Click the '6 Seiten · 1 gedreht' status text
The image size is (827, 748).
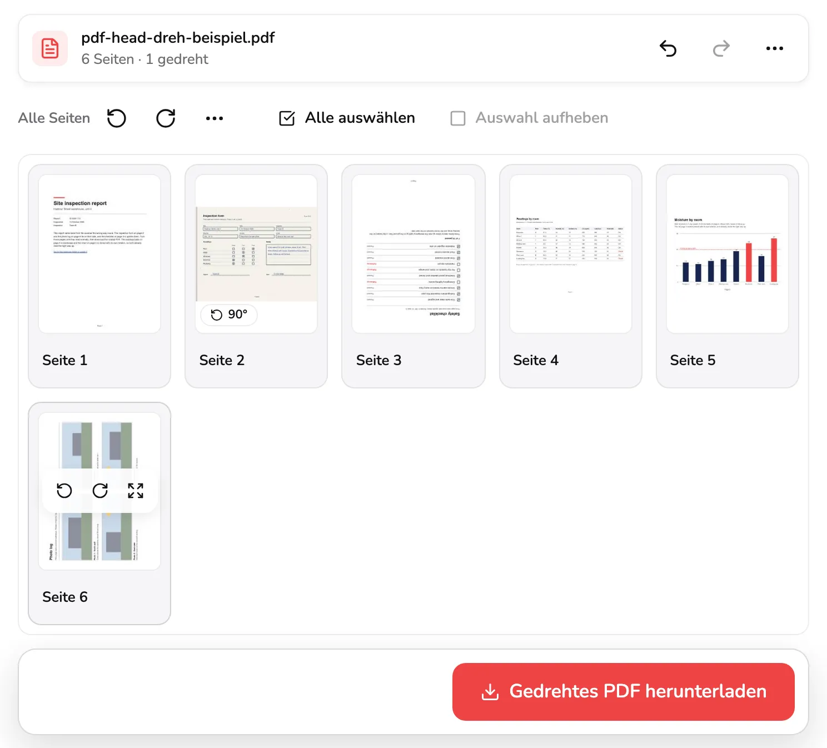pyautogui.click(x=145, y=59)
